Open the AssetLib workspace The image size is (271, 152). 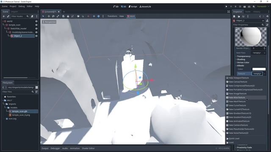(x=145, y=7)
